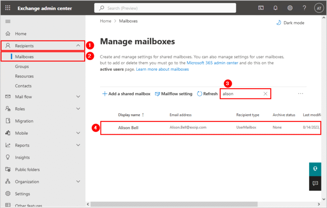Clear the alison search filter
327x208 pixels.
pyautogui.click(x=265, y=94)
